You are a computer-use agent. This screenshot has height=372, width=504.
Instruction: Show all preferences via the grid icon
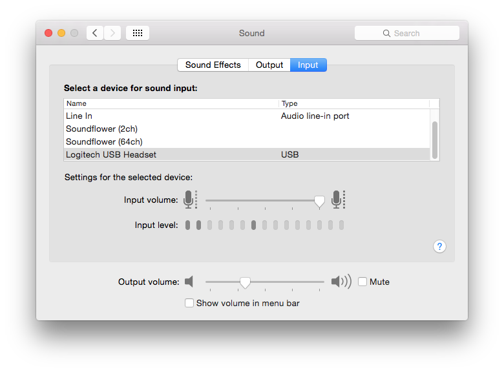pos(138,33)
